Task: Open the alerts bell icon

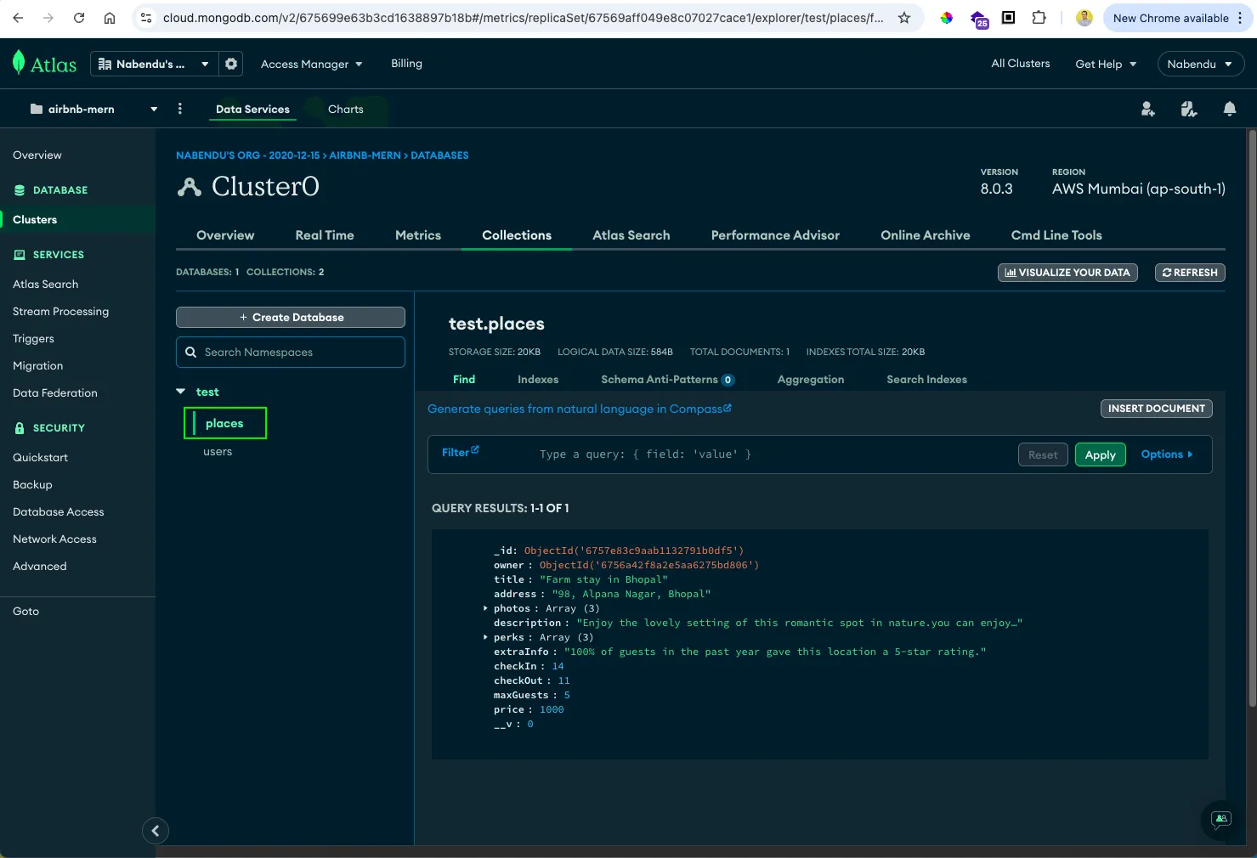Action: [x=1229, y=109]
